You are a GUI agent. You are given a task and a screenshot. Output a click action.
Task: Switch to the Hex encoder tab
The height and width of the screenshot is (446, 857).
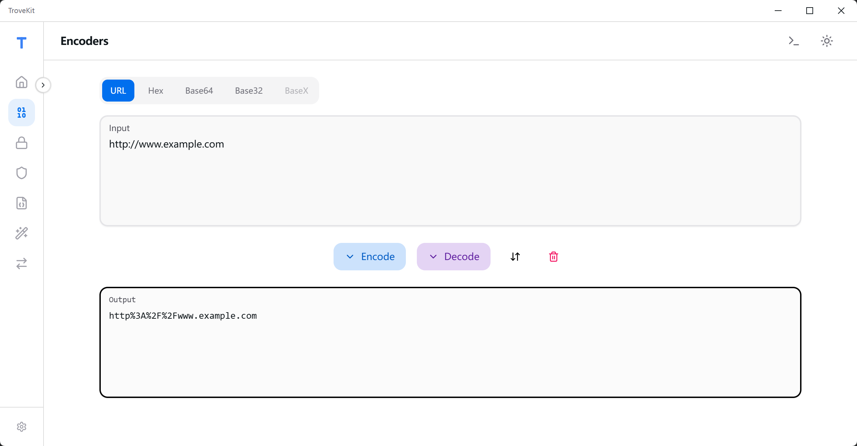(x=155, y=90)
